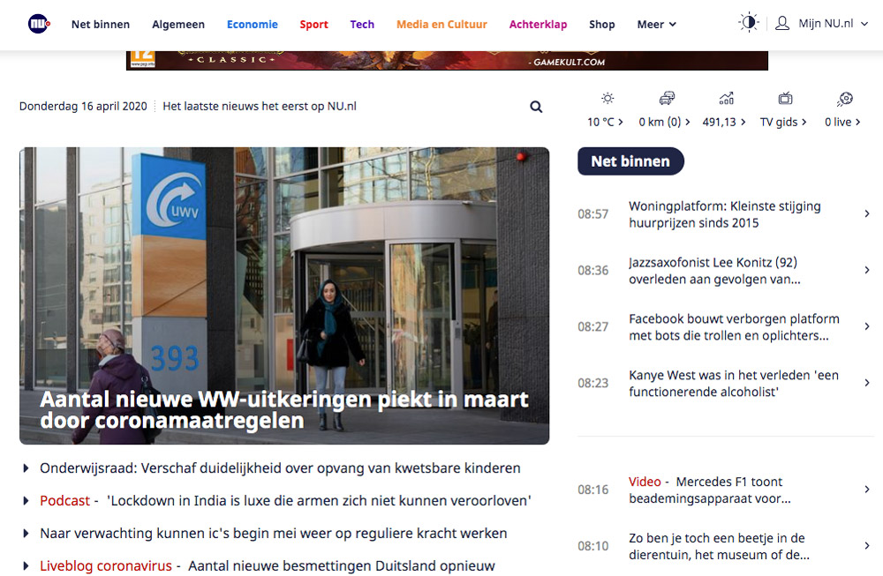Toggle dark mode with the brightness icon
The image size is (883, 576).
[x=748, y=24]
